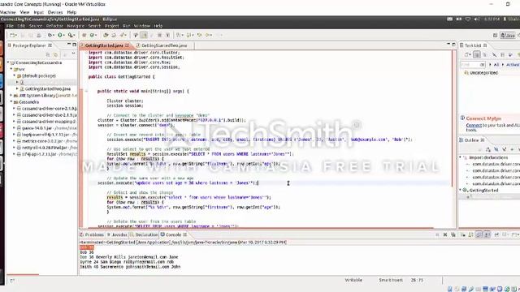Select the metrics-core jar in Package Explorer
Viewport: 520px width, 292px height.
(49, 141)
